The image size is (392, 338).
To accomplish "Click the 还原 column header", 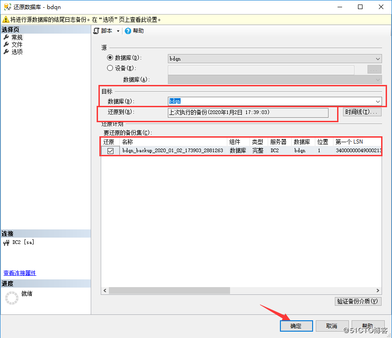I will tap(110, 142).
